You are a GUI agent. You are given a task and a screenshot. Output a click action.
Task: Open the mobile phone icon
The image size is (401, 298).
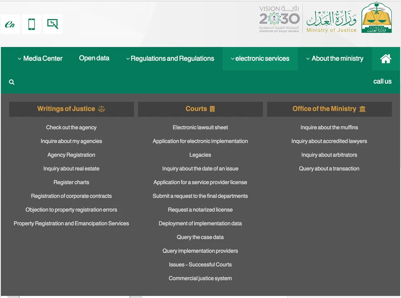click(31, 24)
